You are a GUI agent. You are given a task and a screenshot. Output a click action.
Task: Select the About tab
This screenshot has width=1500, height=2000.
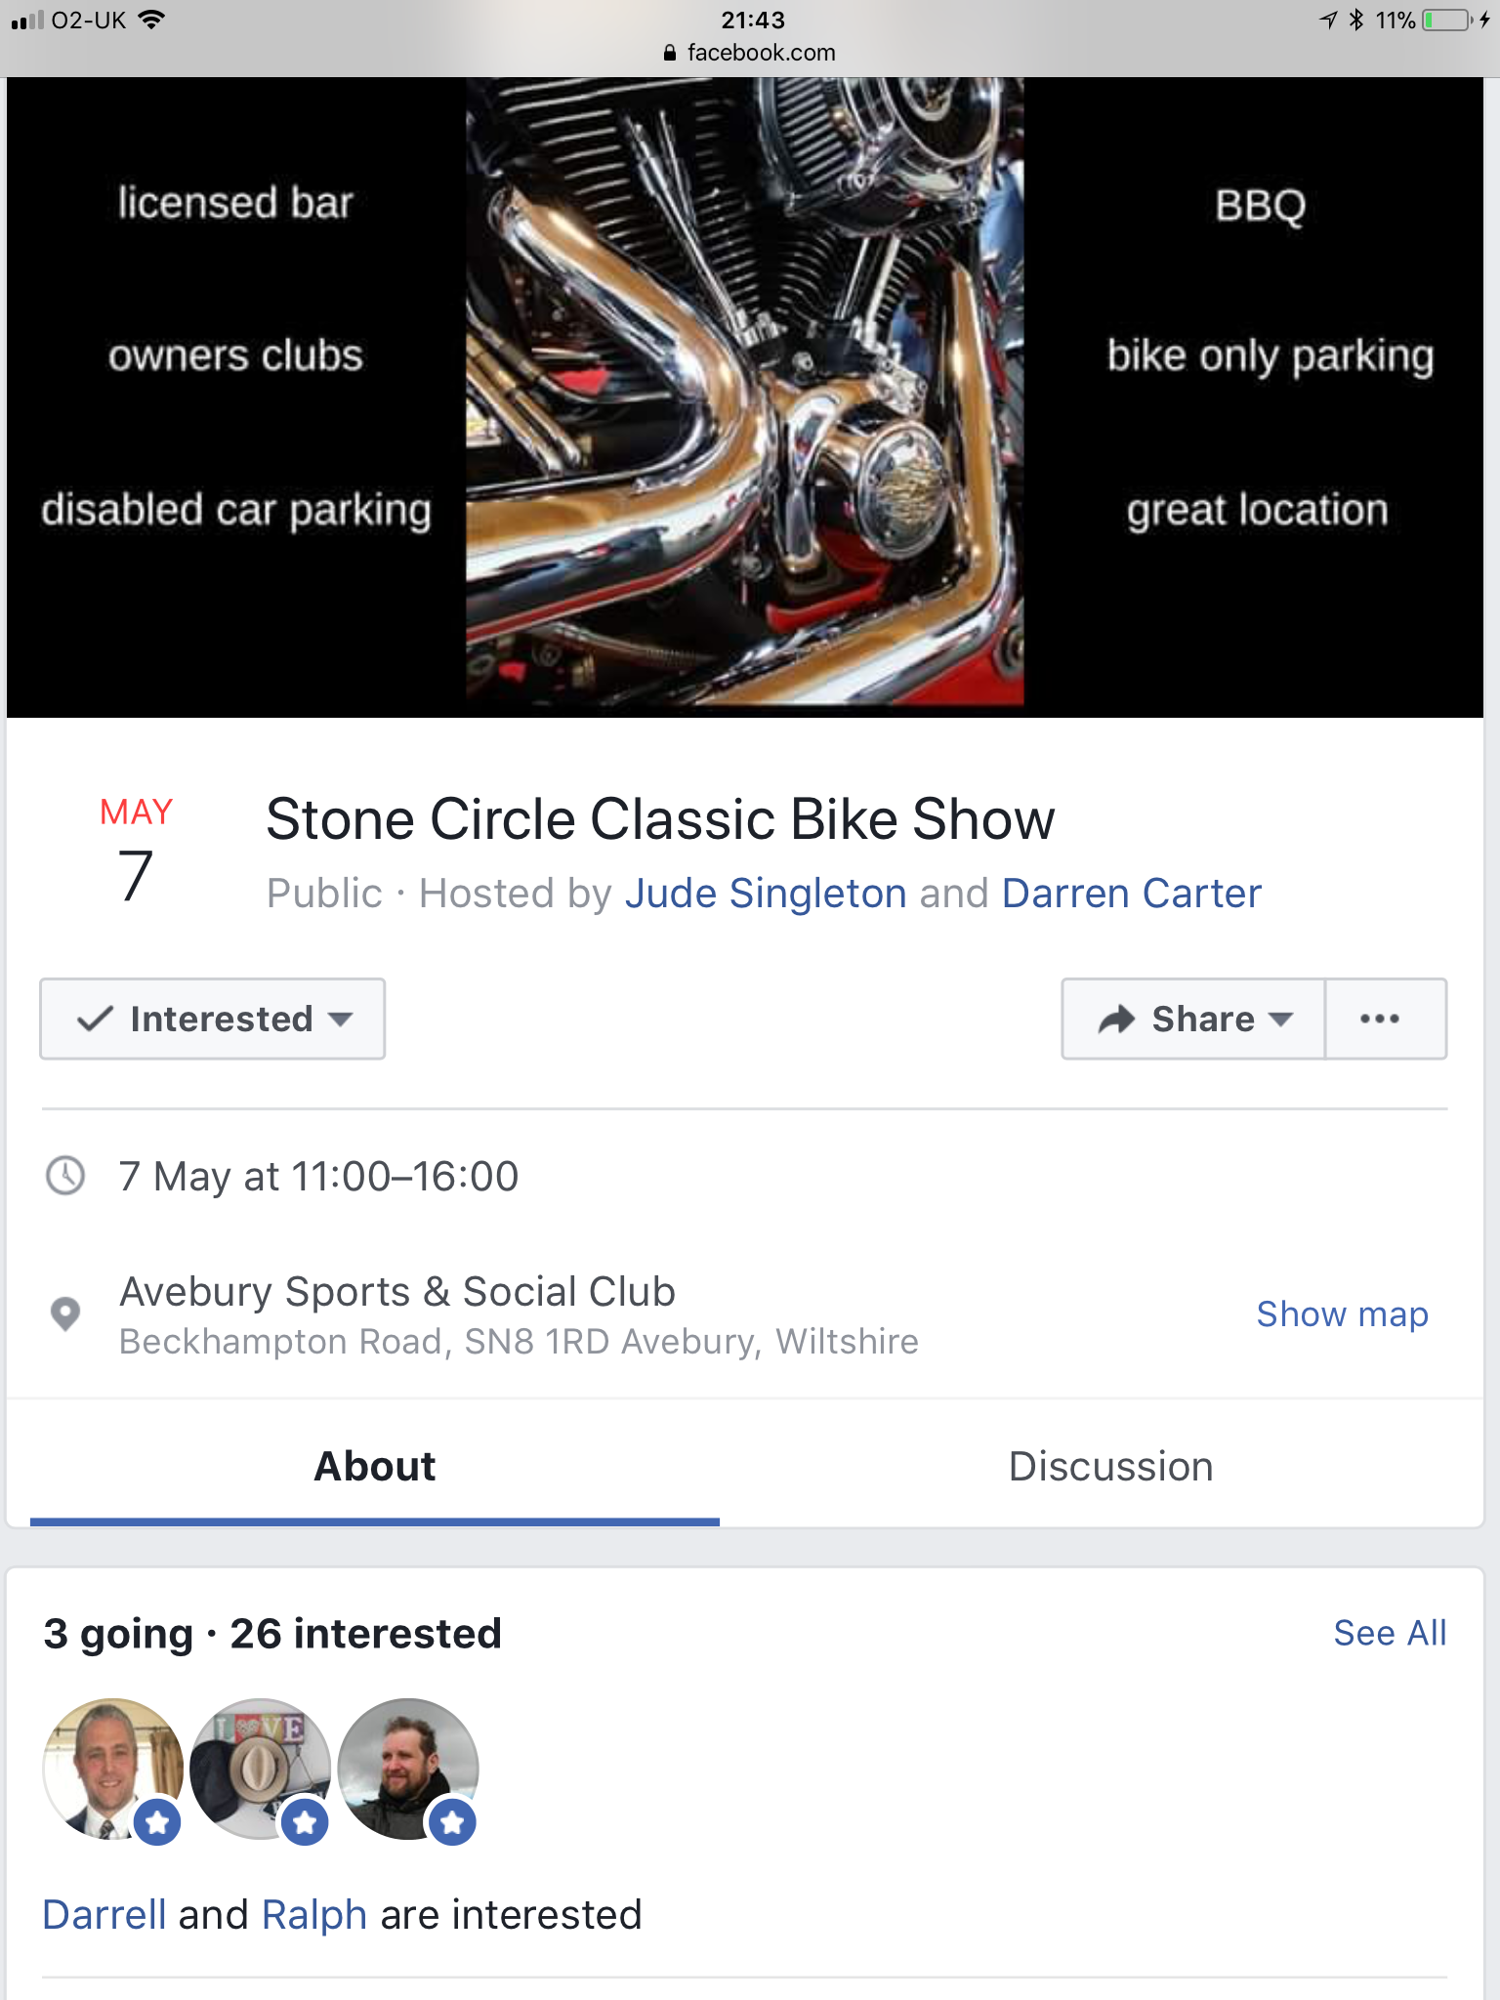(x=375, y=1467)
